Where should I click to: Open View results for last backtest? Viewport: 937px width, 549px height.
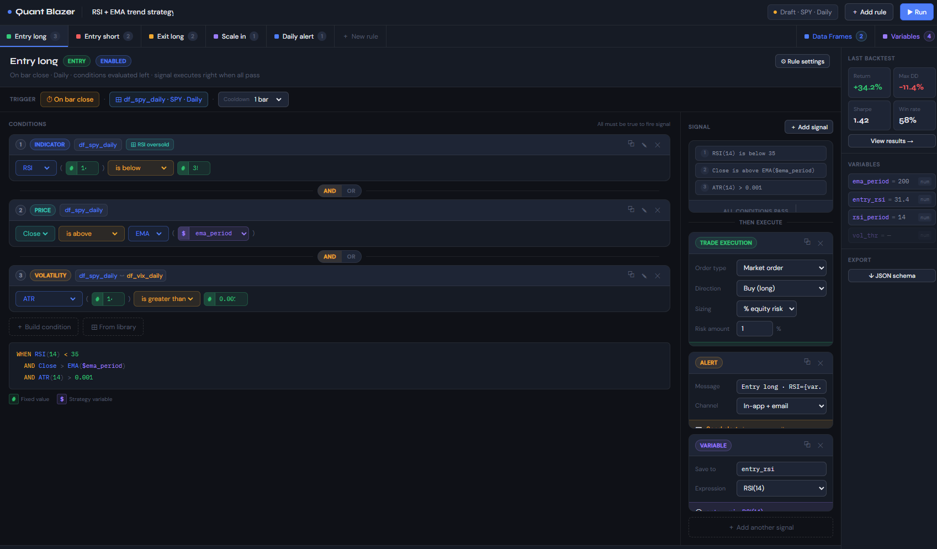(x=891, y=141)
